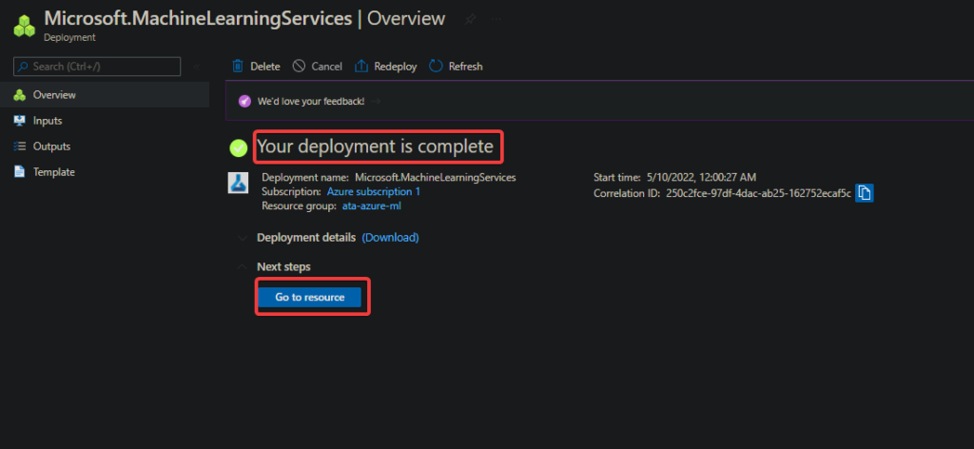Click the Correlation ID value text

758,194
